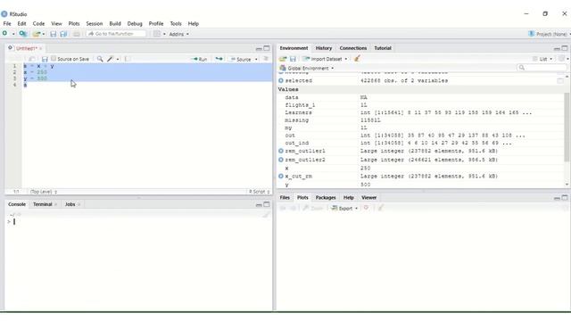Click the flights_1 variable row

421,105
